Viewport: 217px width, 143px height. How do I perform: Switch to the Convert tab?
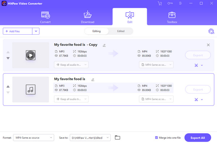tap(45, 17)
